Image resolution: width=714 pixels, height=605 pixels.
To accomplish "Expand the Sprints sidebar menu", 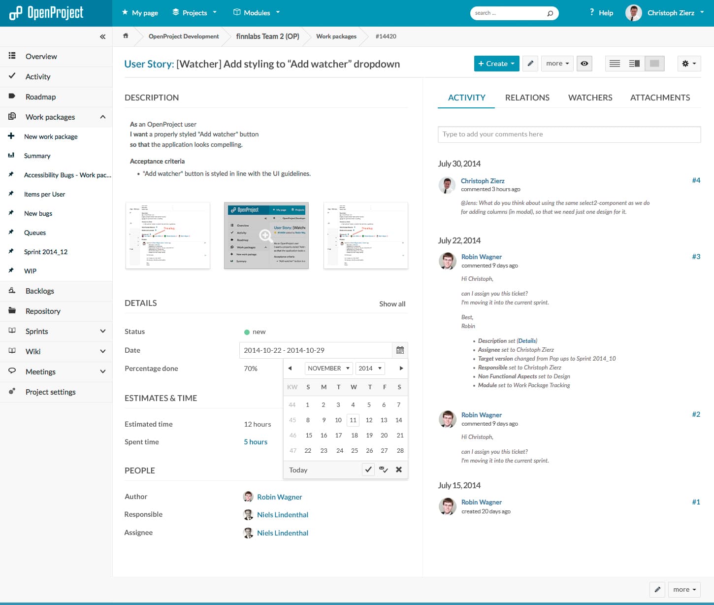I will (x=102, y=331).
